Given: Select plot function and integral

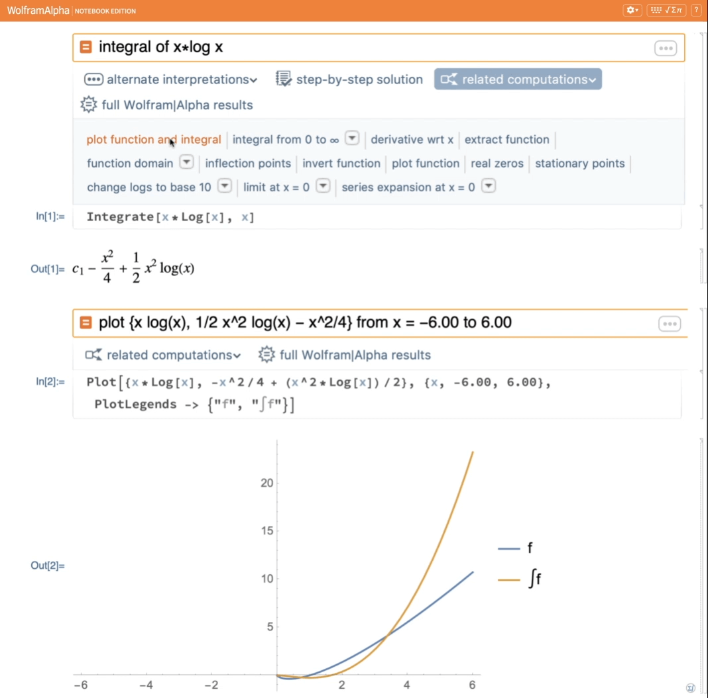Looking at the screenshot, I should (153, 140).
